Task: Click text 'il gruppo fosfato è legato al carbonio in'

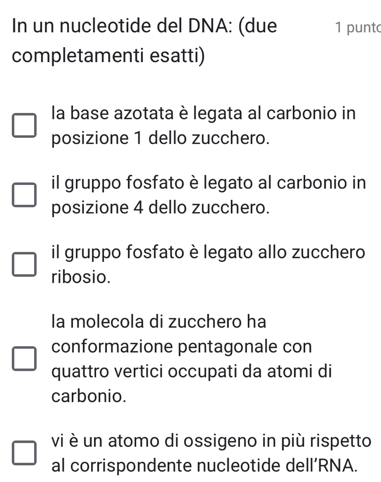Action: coord(208,183)
